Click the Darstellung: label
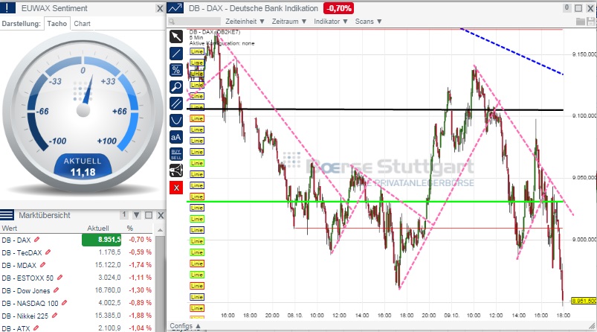 [21, 24]
